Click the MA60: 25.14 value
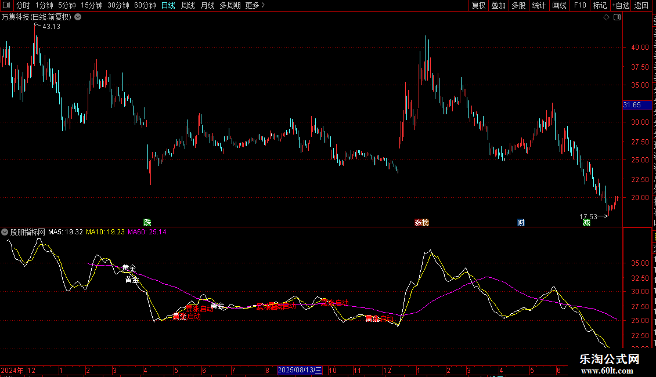This screenshot has height=377, width=656. click(x=147, y=232)
